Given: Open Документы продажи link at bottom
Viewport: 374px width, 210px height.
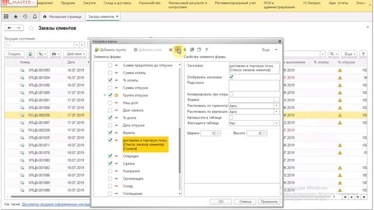Looking at the screenshot, I should point(56,204).
